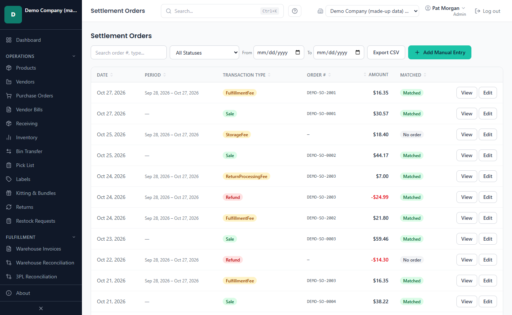Viewport: 512px width, 315px height.
Task: Open the All Statuses dropdown
Action: [x=204, y=52]
